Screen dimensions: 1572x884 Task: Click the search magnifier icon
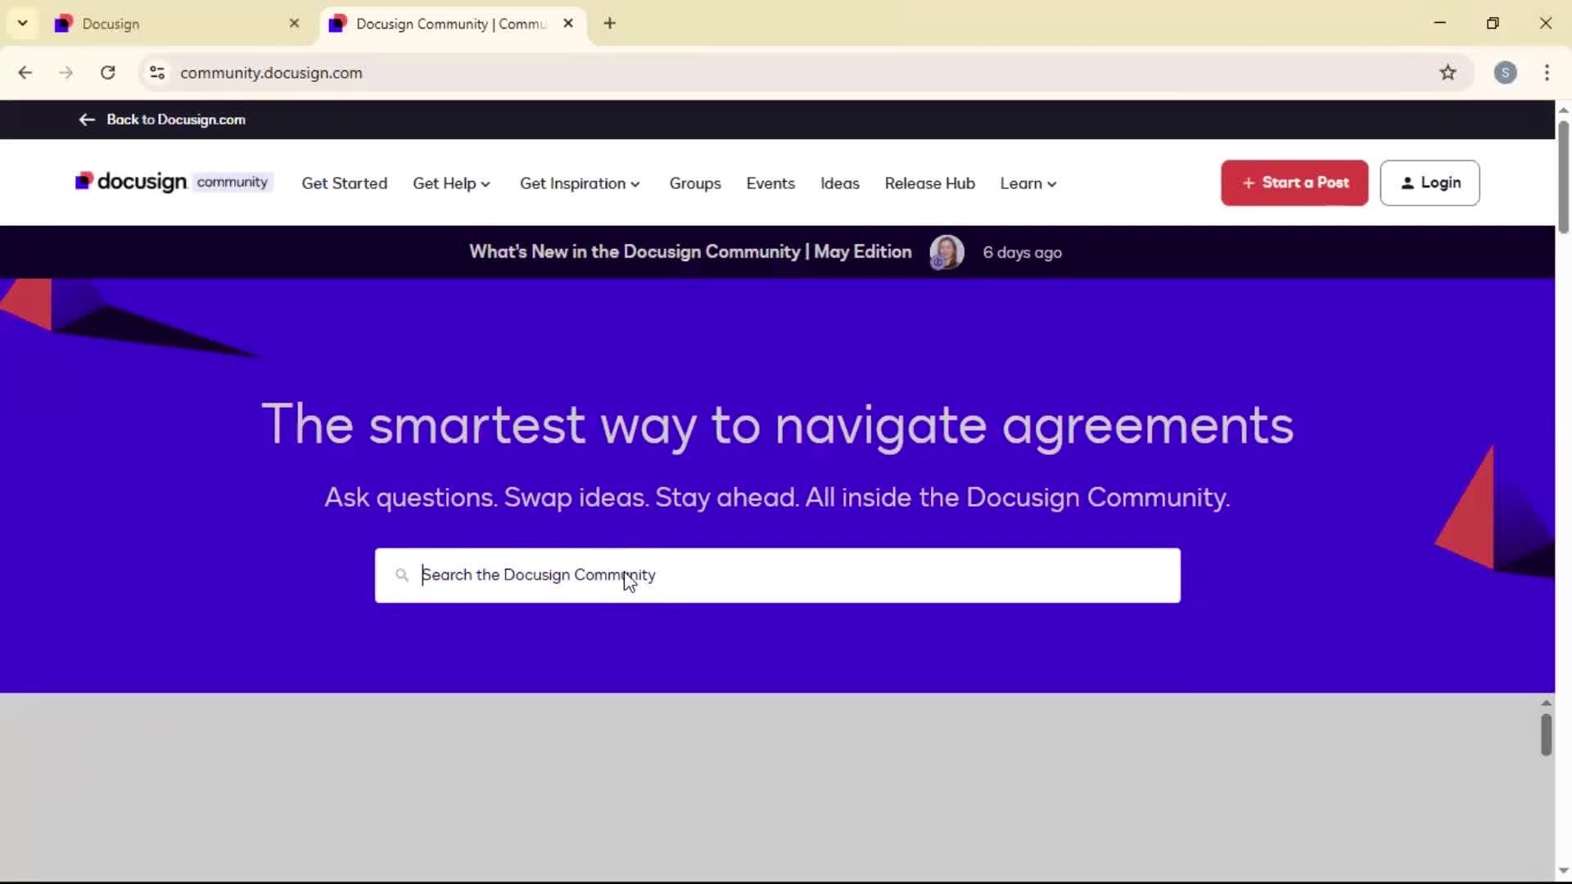click(402, 575)
